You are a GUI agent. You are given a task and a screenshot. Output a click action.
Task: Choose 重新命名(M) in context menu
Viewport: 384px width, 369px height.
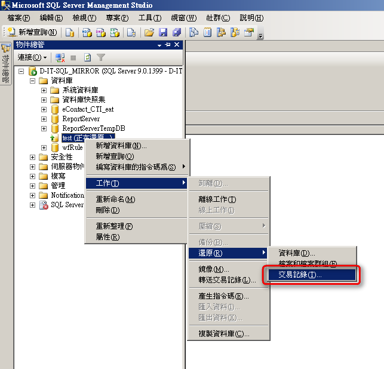coord(137,199)
